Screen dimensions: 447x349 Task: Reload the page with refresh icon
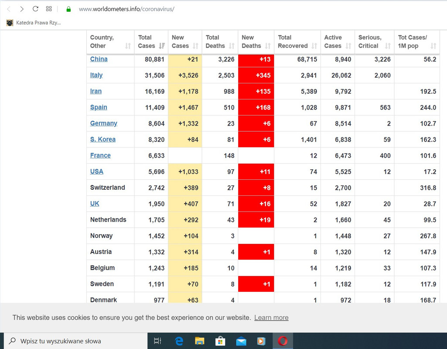pos(35,9)
